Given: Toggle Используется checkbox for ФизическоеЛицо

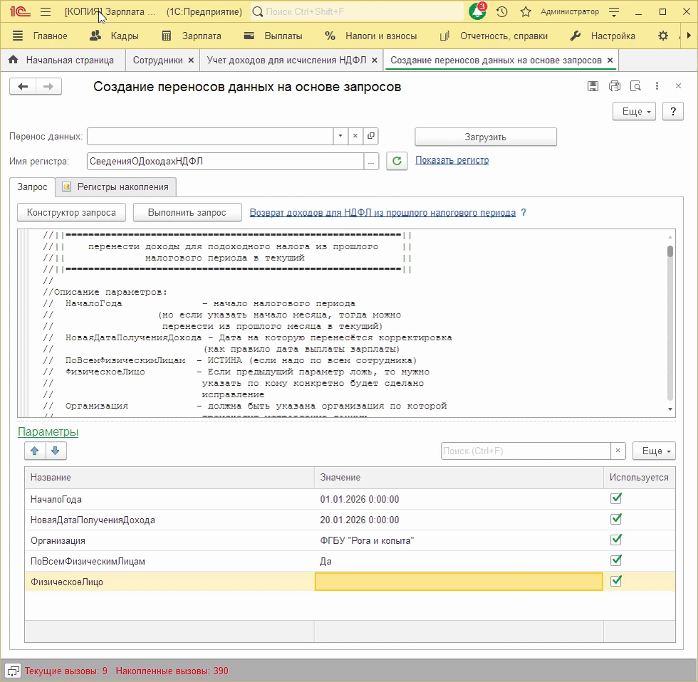Looking at the screenshot, I should [616, 581].
